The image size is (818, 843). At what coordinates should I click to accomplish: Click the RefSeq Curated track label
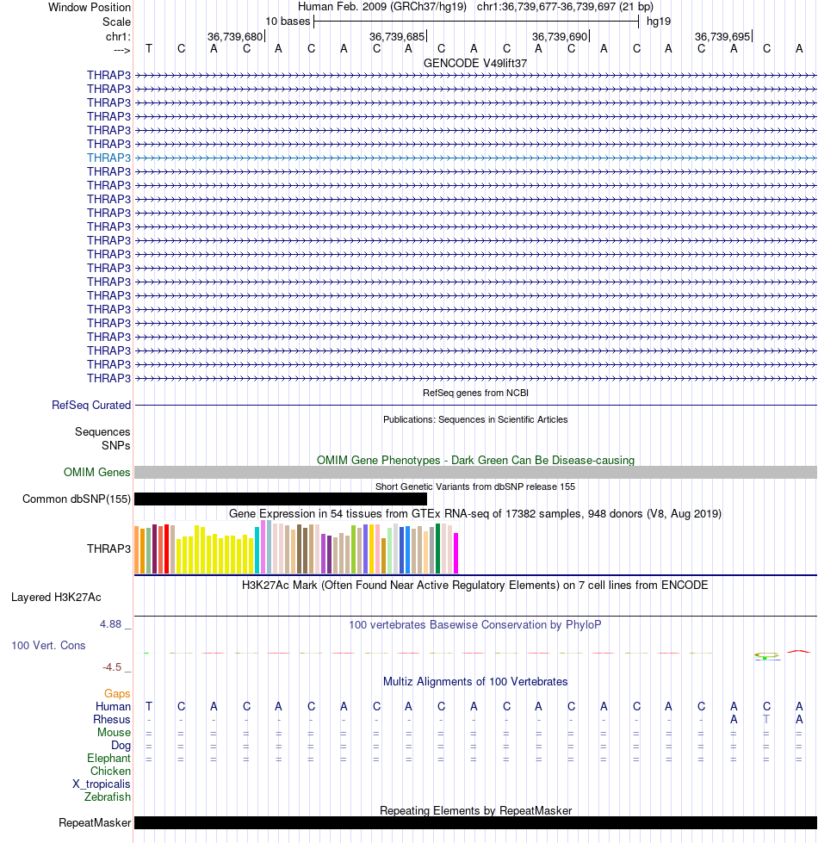(x=91, y=405)
